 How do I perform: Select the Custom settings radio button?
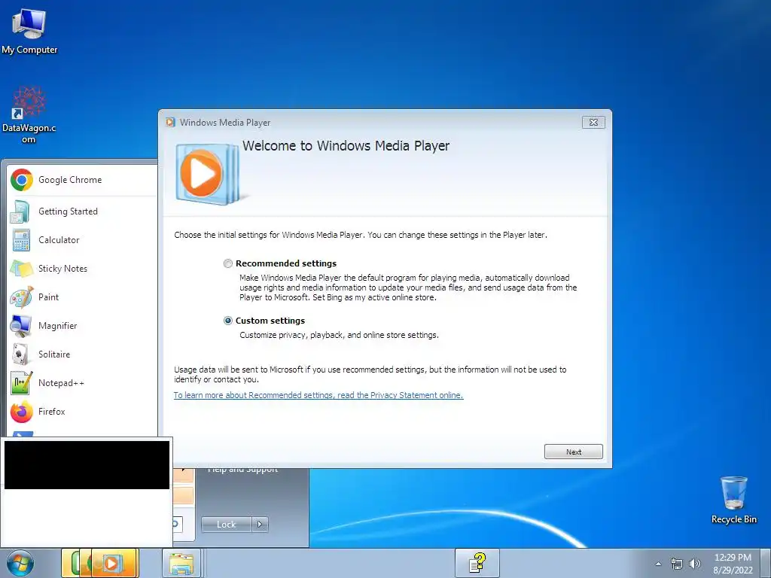click(x=227, y=321)
